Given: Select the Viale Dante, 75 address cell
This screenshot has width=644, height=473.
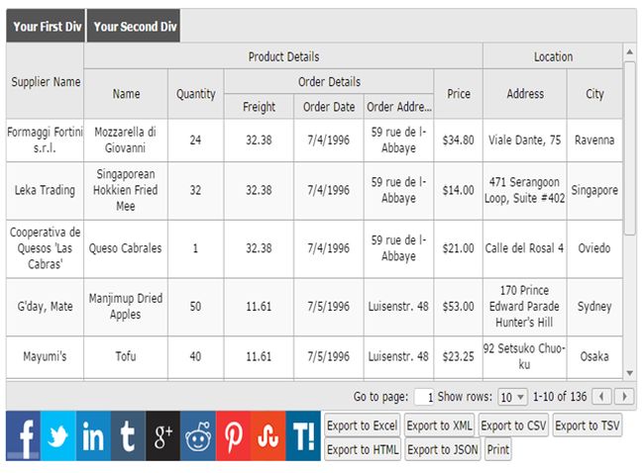Looking at the screenshot, I should [x=525, y=141].
